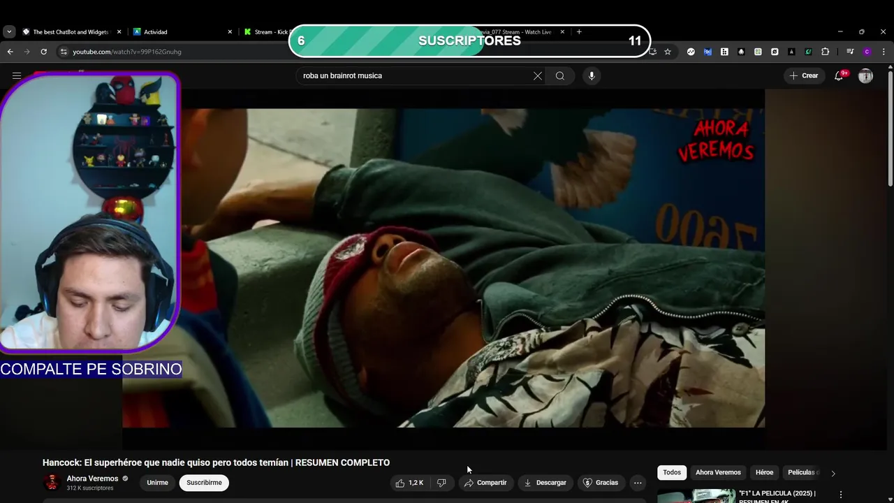Open the blue square extension icon

(x=708, y=52)
